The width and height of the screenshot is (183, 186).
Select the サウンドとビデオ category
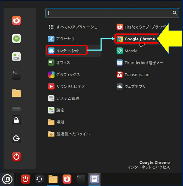point(73,86)
